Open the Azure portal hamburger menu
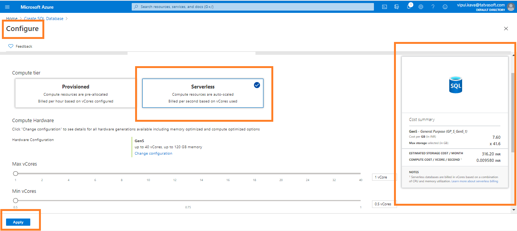 click(x=7, y=7)
